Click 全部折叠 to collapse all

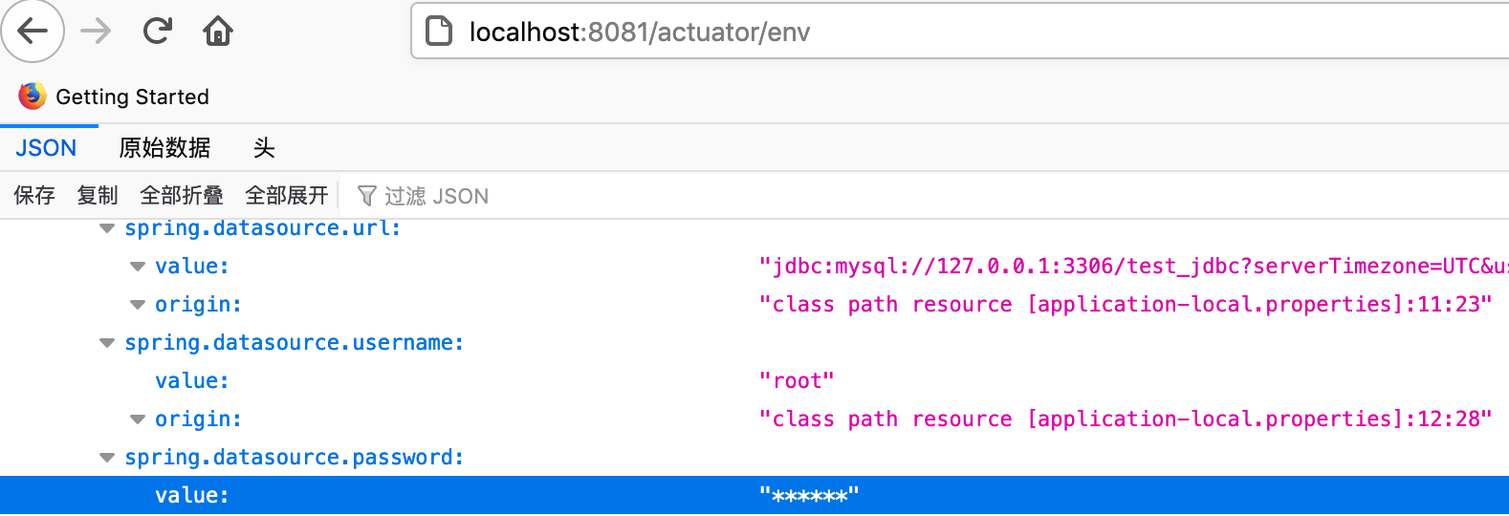point(182,196)
